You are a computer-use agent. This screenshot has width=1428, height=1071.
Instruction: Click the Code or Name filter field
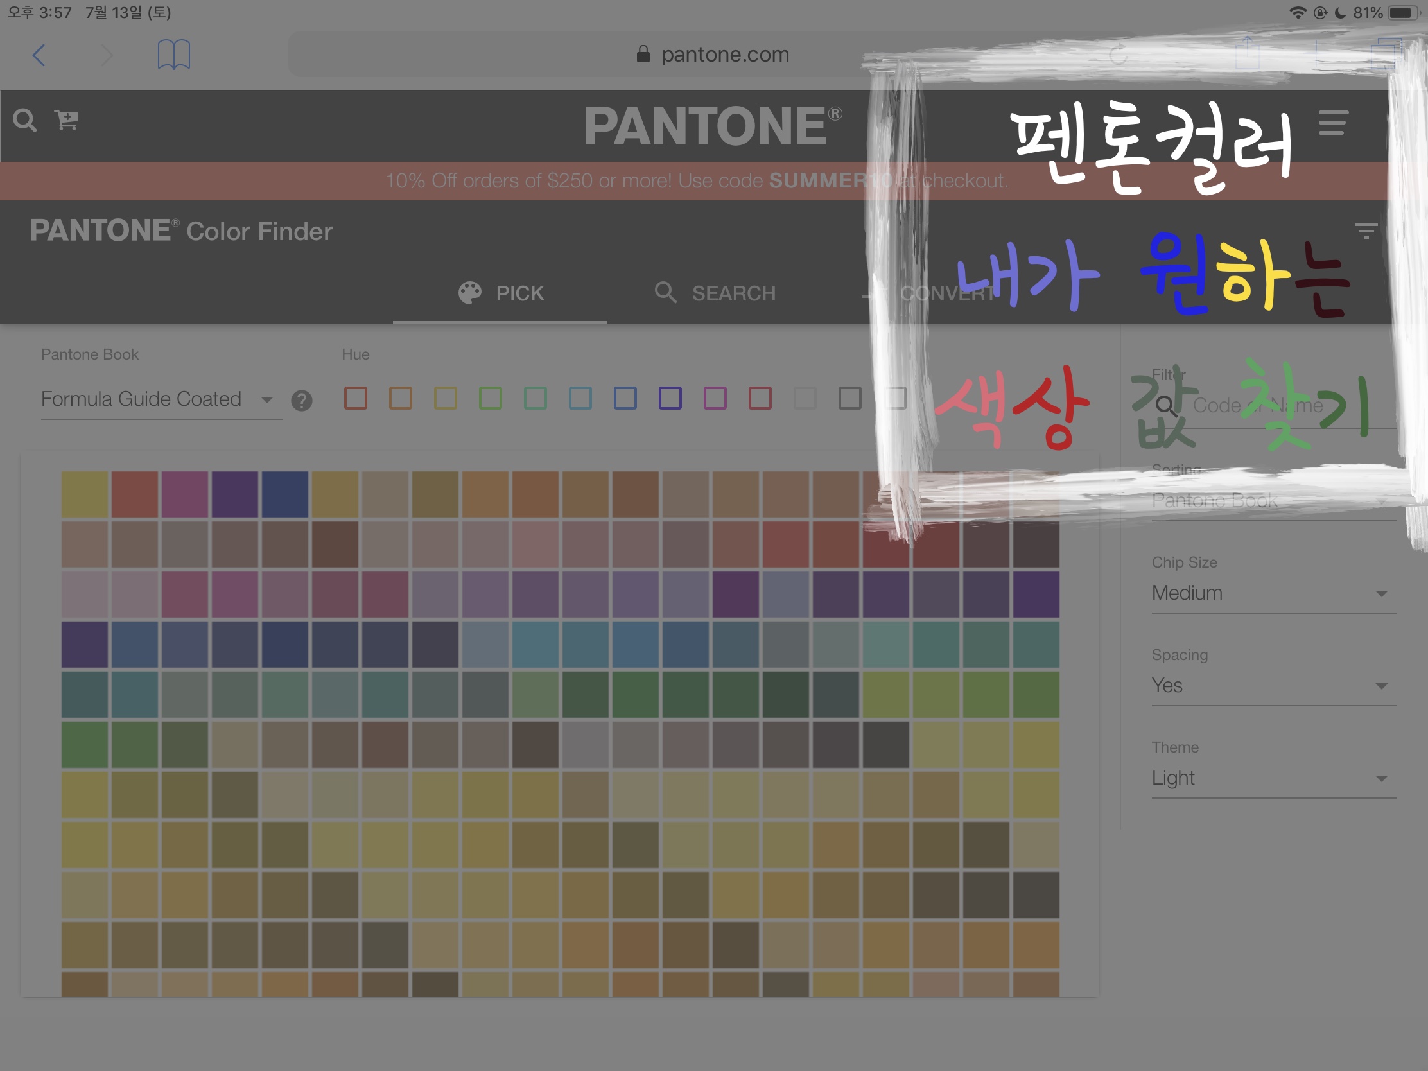click(1274, 406)
